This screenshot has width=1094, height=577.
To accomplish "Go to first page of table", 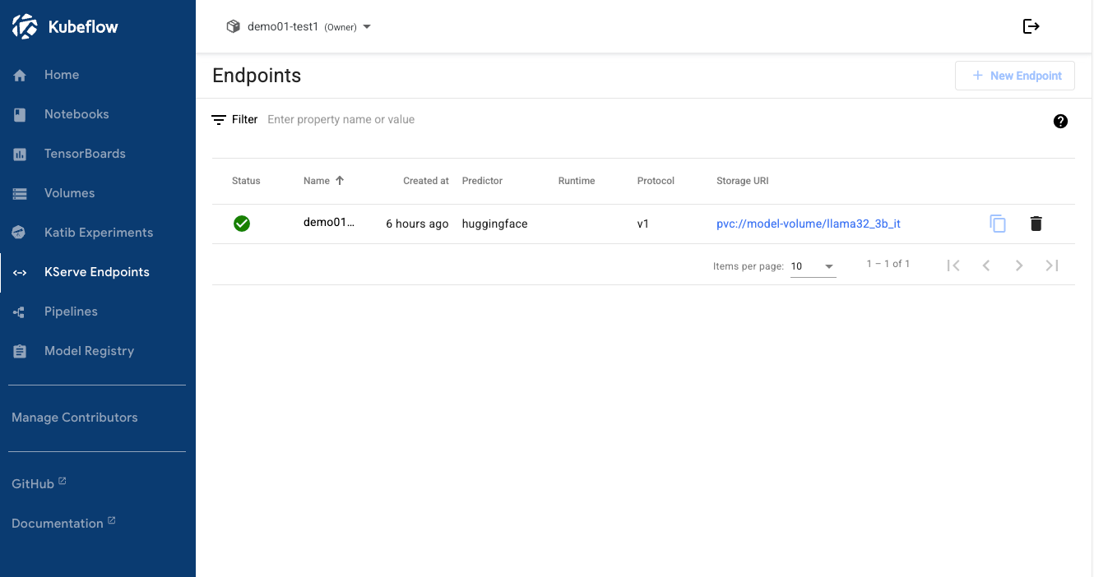I will [x=953, y=265].
